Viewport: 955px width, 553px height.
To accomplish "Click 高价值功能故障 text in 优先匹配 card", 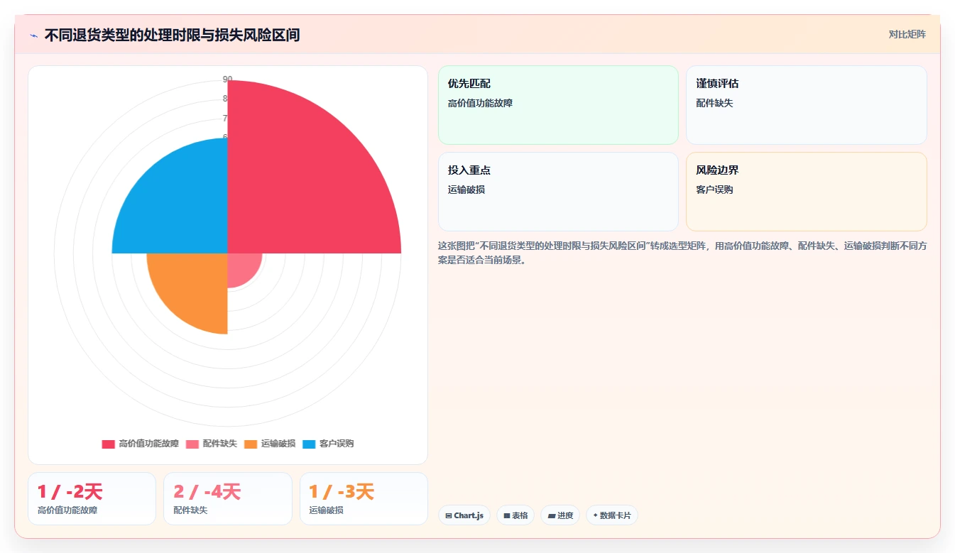I will coord(480,103).
